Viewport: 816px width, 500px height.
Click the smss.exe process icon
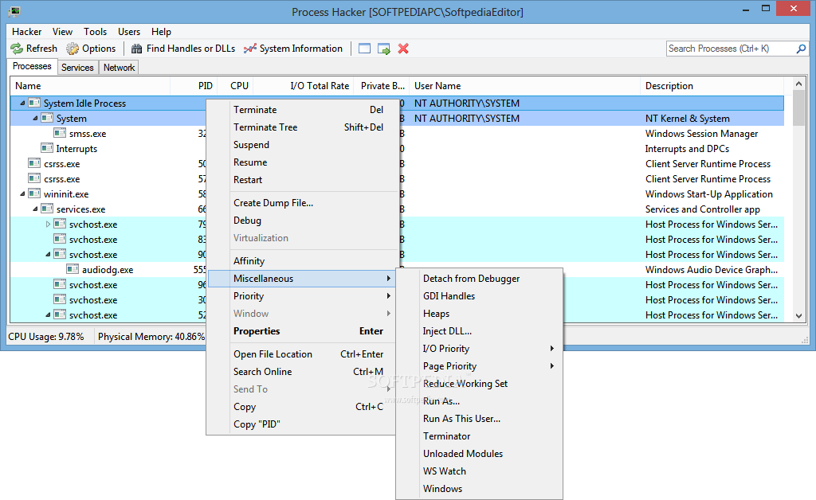[60, 133]
